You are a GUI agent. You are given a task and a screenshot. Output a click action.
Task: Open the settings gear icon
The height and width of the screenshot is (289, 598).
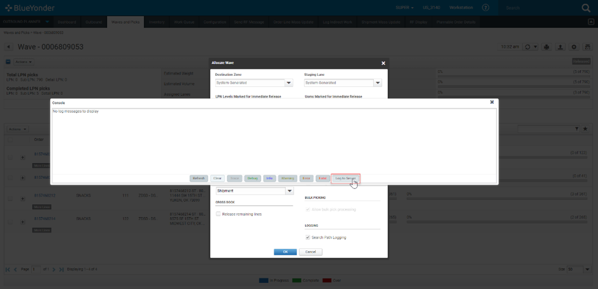pos(574,47)
